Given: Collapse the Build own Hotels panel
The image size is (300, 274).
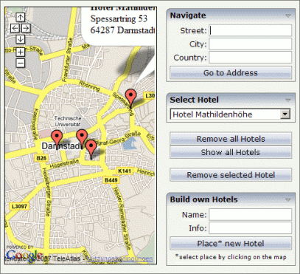Looking at the screenshot, I should (288, 199).
